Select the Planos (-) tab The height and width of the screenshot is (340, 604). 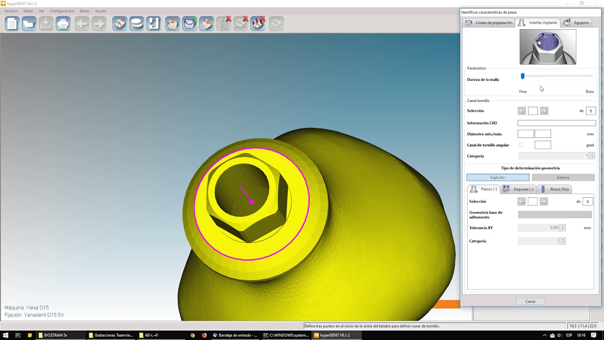pyautogui.click(x=483, y=189)
